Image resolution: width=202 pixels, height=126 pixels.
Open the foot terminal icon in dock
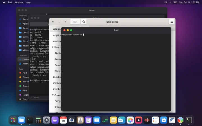point(189,120)
